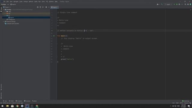Click the green plugin icon at toolbar end
This screenshot has height=108, width=192.
(x=190, y=4)
